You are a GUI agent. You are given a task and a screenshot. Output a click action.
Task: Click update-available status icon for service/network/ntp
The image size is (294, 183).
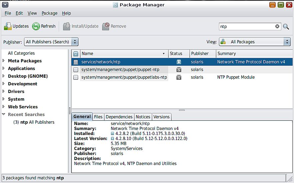tap(179, 62)
